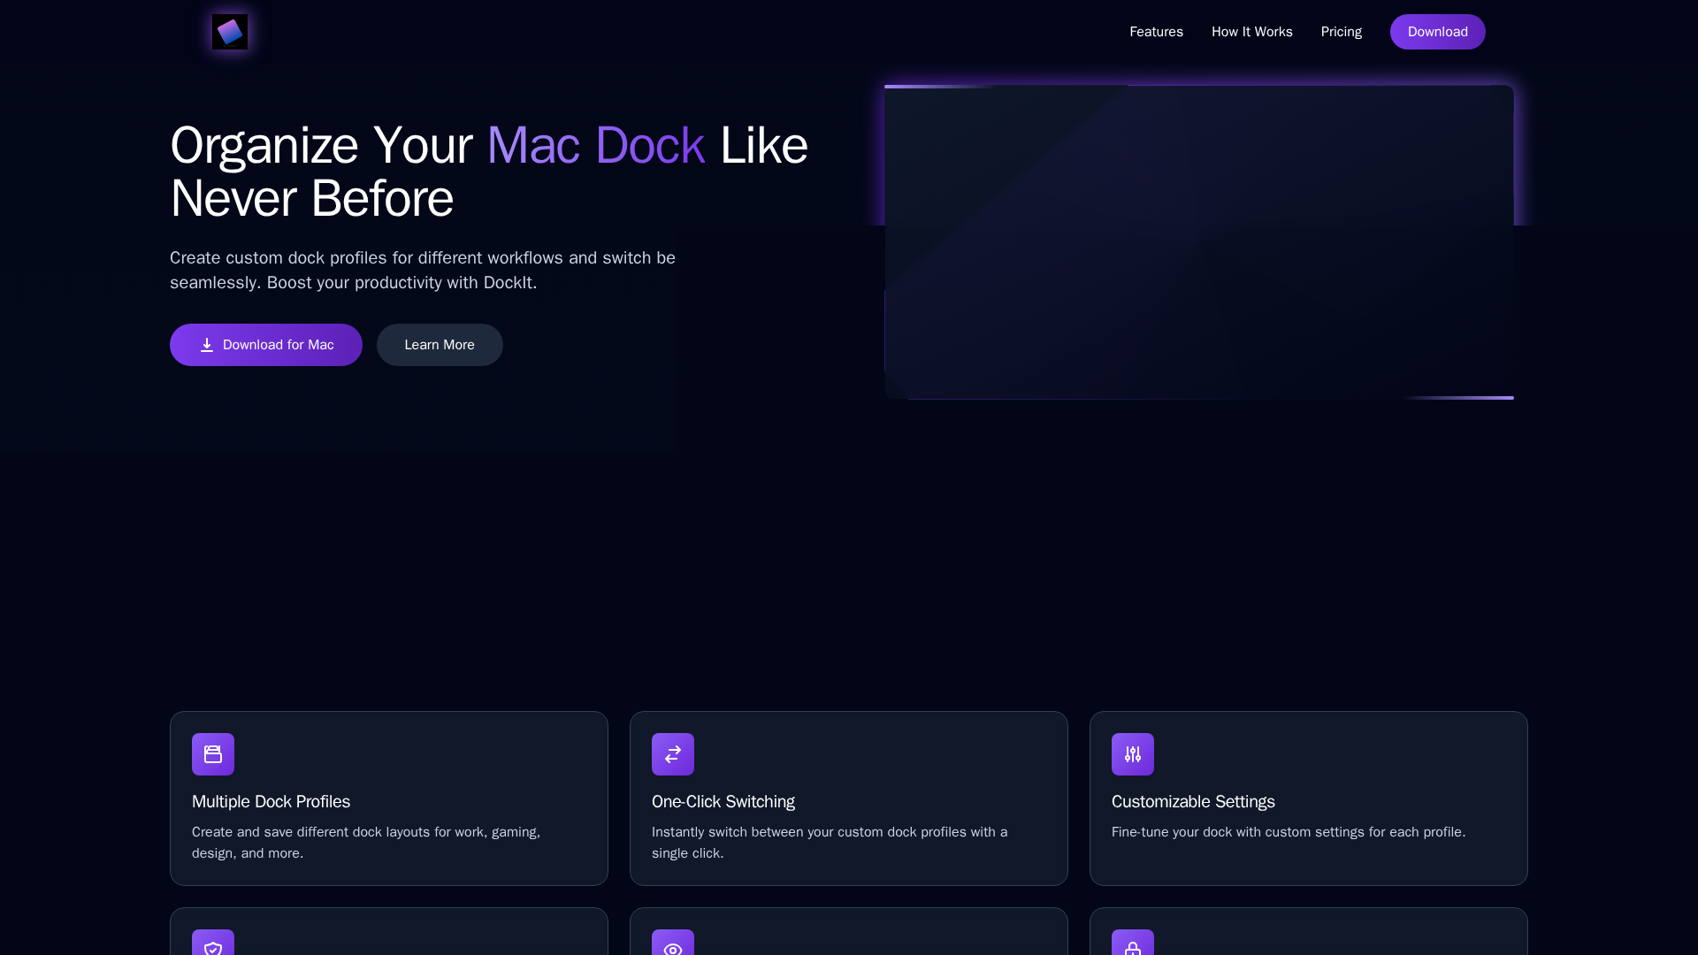Click the eye icon feature card
Image resolution: width=1698 pixels, height=955 pixels.
[849, 932]
